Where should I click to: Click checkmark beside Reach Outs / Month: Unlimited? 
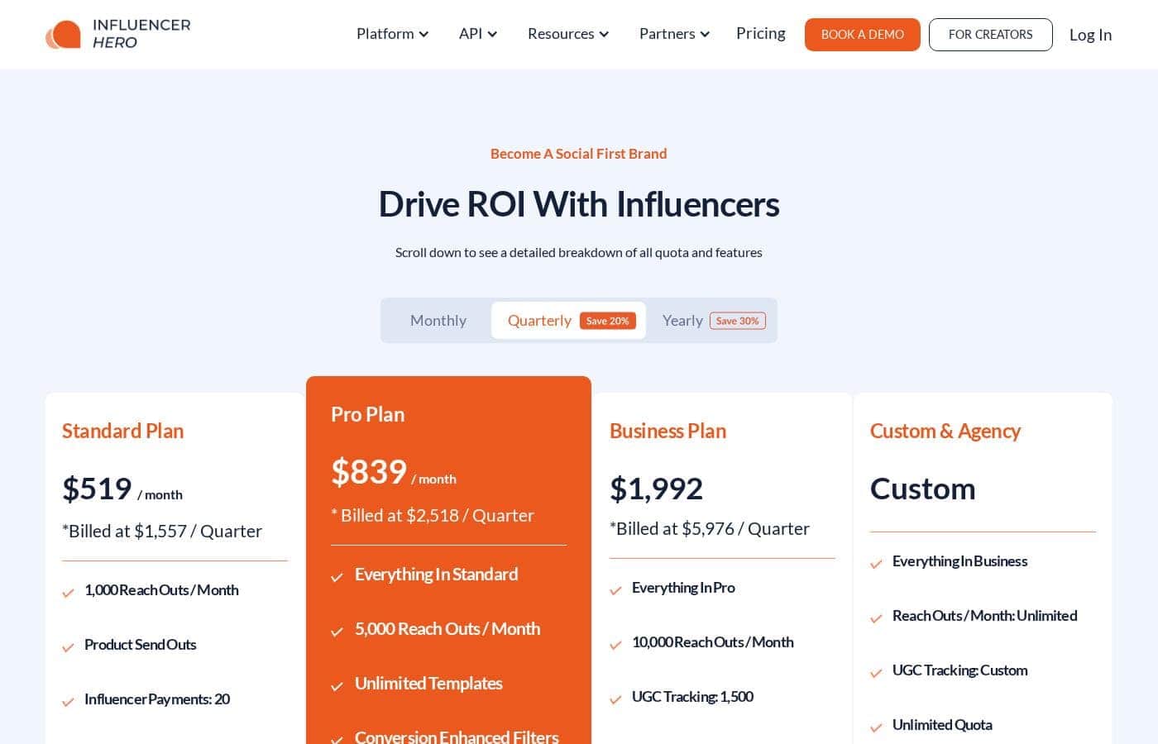(x=876, y=618)
